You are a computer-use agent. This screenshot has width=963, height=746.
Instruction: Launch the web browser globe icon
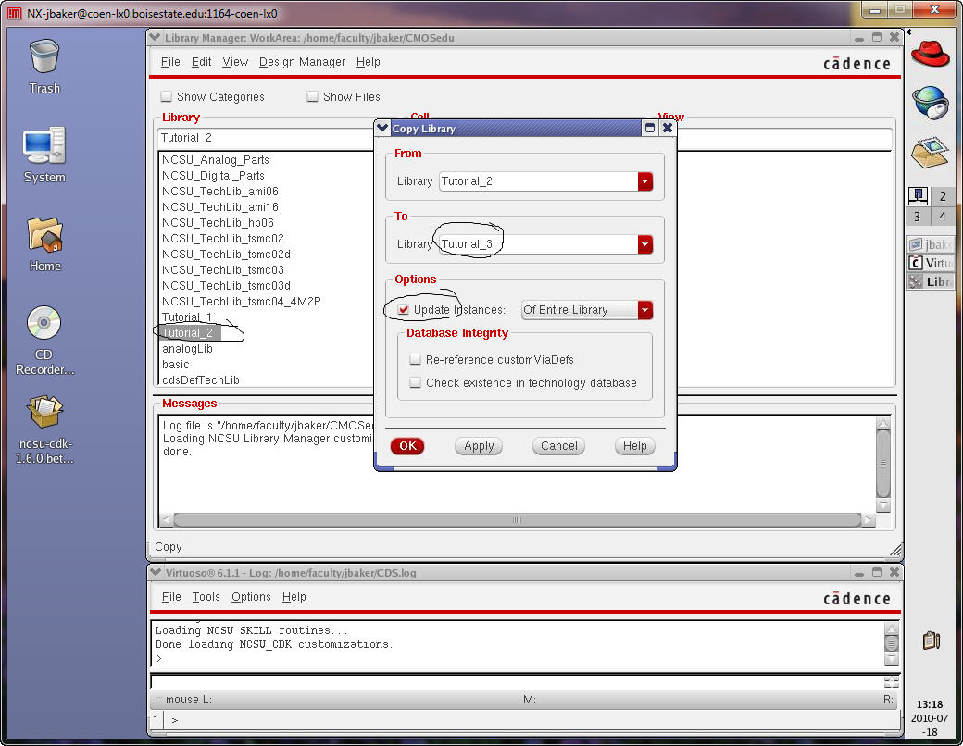point(930,103)
